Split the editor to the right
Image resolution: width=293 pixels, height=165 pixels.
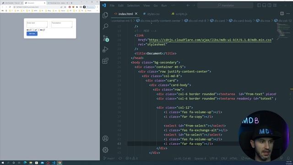coord(282,13)
